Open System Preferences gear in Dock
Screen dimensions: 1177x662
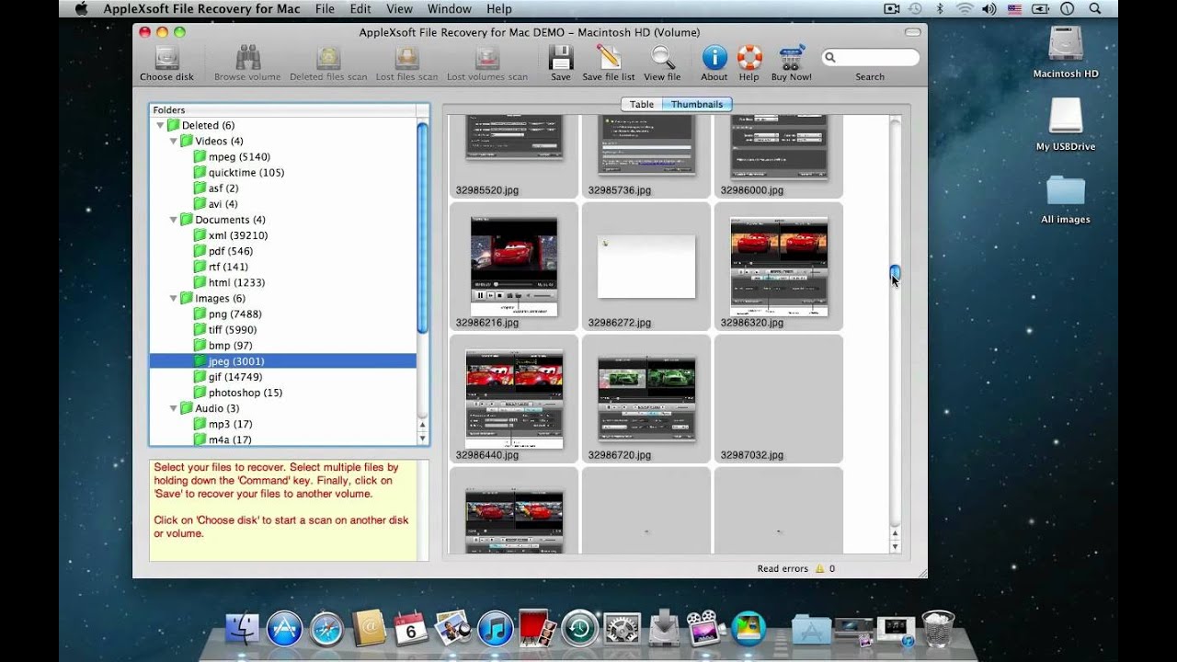pyautogui.click(x=623, y=629)
